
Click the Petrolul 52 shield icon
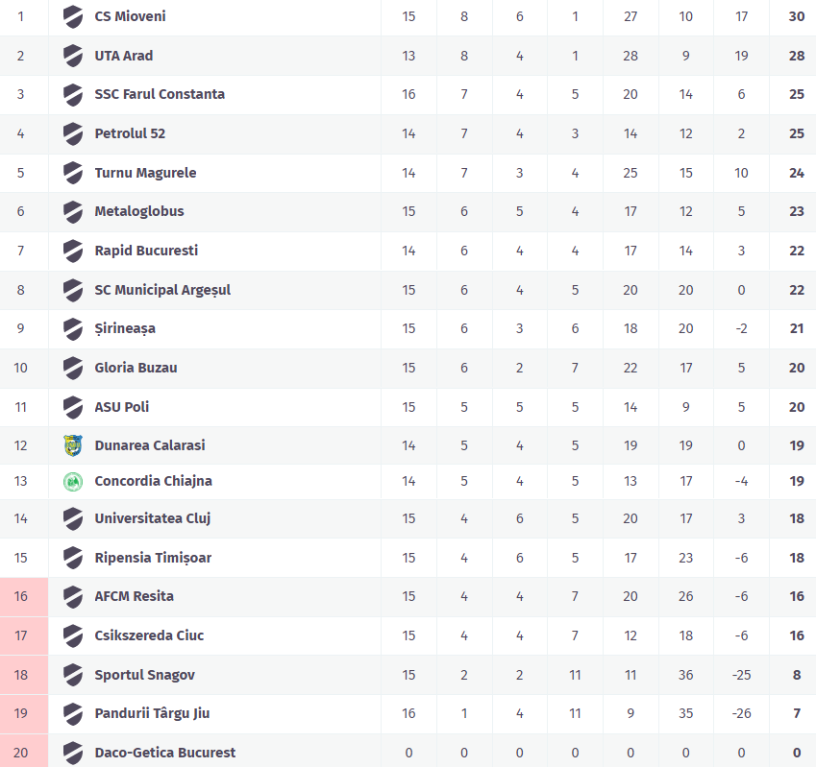coord(73,133)
